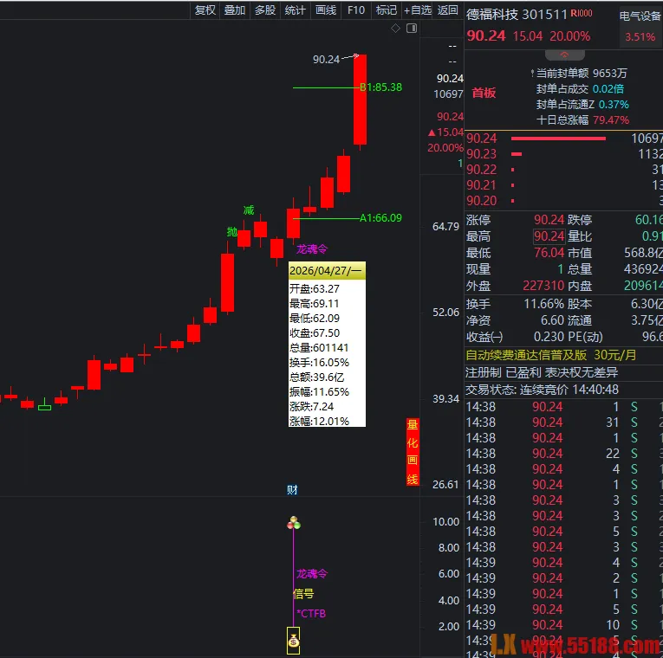Open the 叠加 overlay menu

click(x=235, y=10)
